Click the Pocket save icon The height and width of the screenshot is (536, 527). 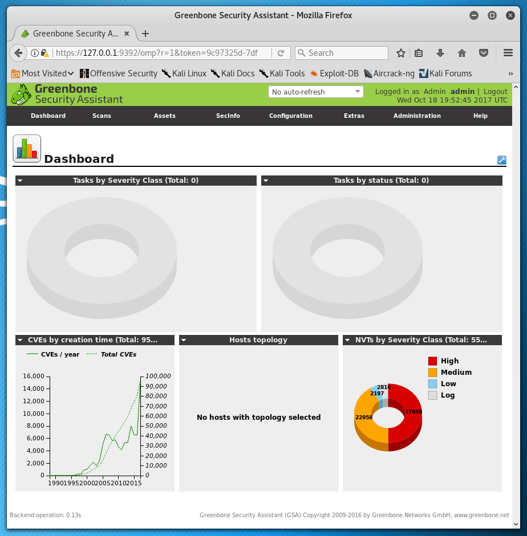[x=484, y=53]
